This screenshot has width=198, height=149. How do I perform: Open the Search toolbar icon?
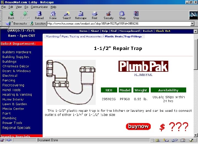click(x=67, y=15)
